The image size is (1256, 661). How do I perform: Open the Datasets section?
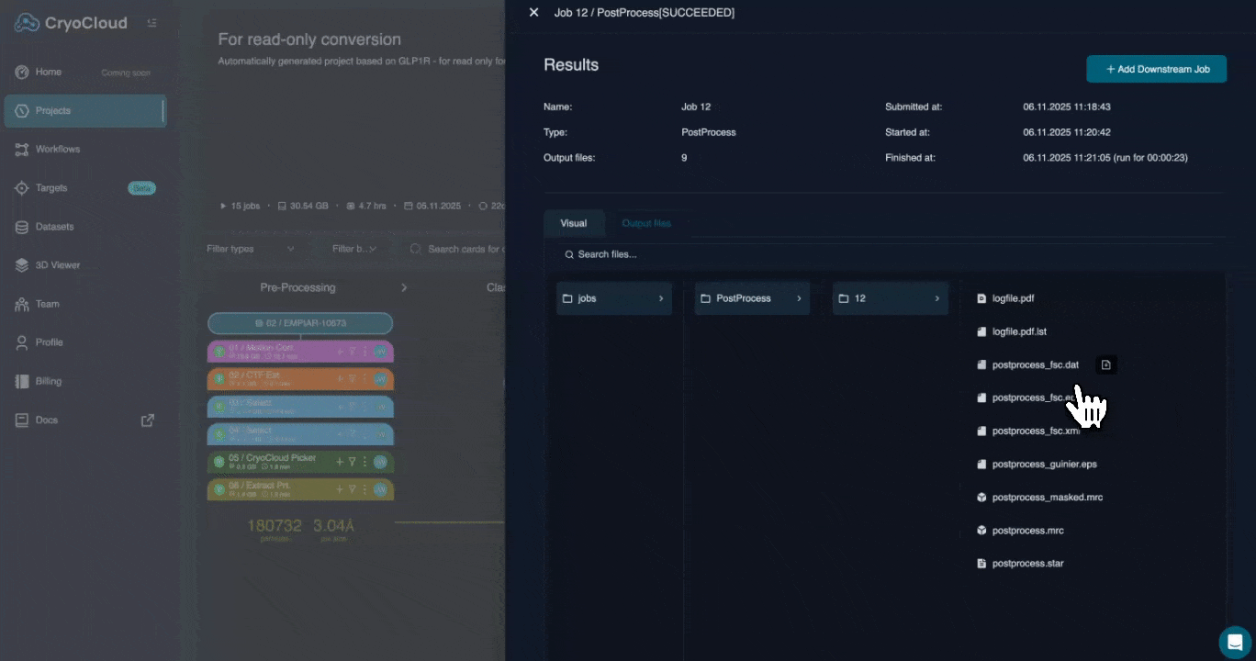point(54,227)
